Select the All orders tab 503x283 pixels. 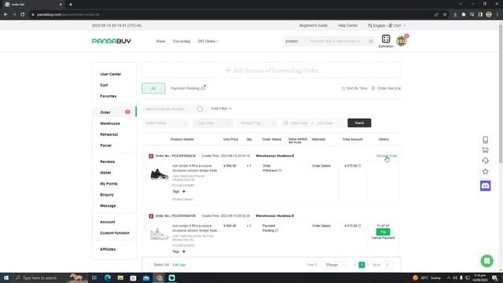coord(153,88)
